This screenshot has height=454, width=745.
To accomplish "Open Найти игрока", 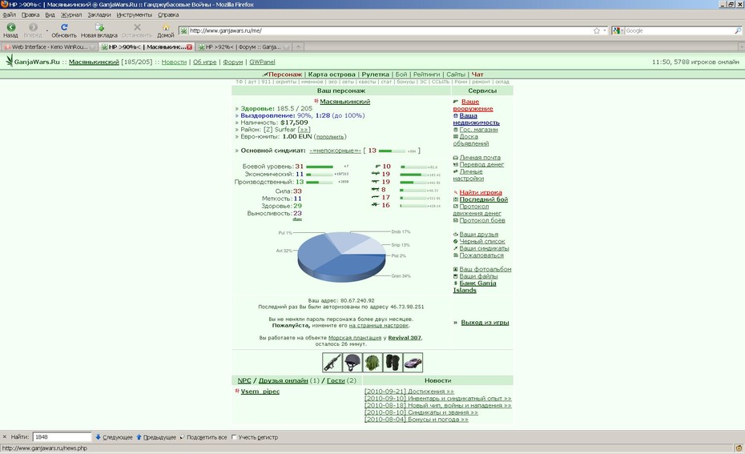I will 481,192.
